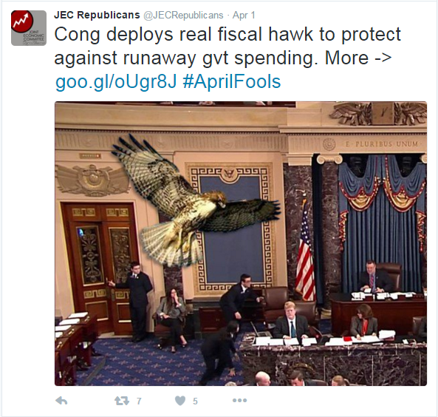Select the tweet text about fiscal hawk

(x=227, y=46)
